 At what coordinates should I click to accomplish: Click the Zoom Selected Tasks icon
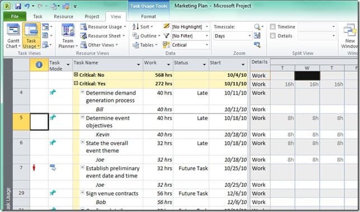257,45
